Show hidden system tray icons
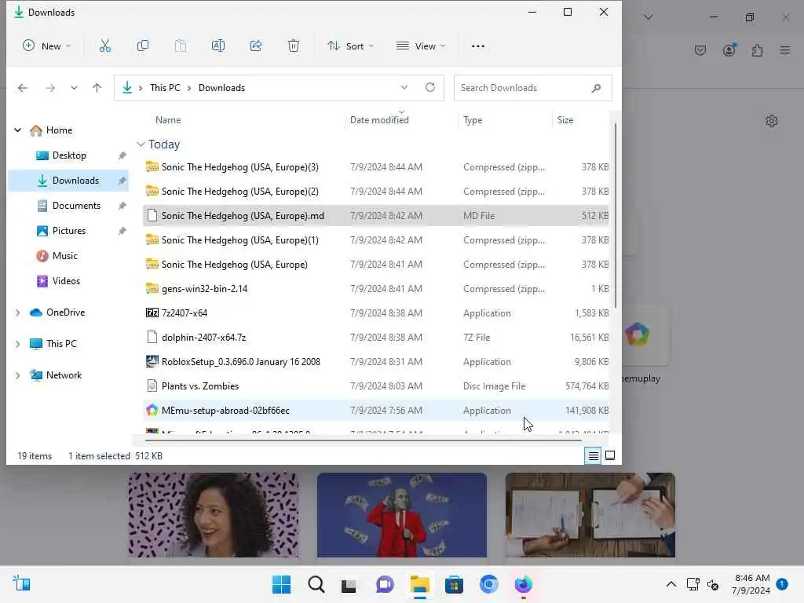 (671, 584)
